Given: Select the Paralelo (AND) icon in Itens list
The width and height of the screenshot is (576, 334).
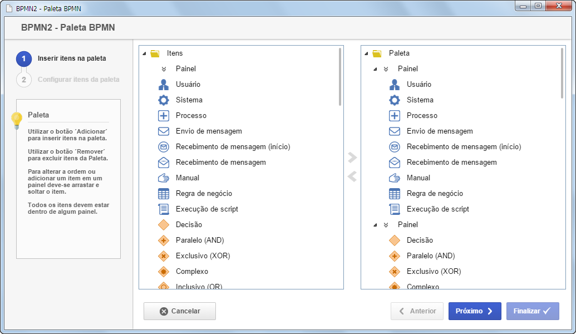Looking at the screenshot, I should coord(164,240).
